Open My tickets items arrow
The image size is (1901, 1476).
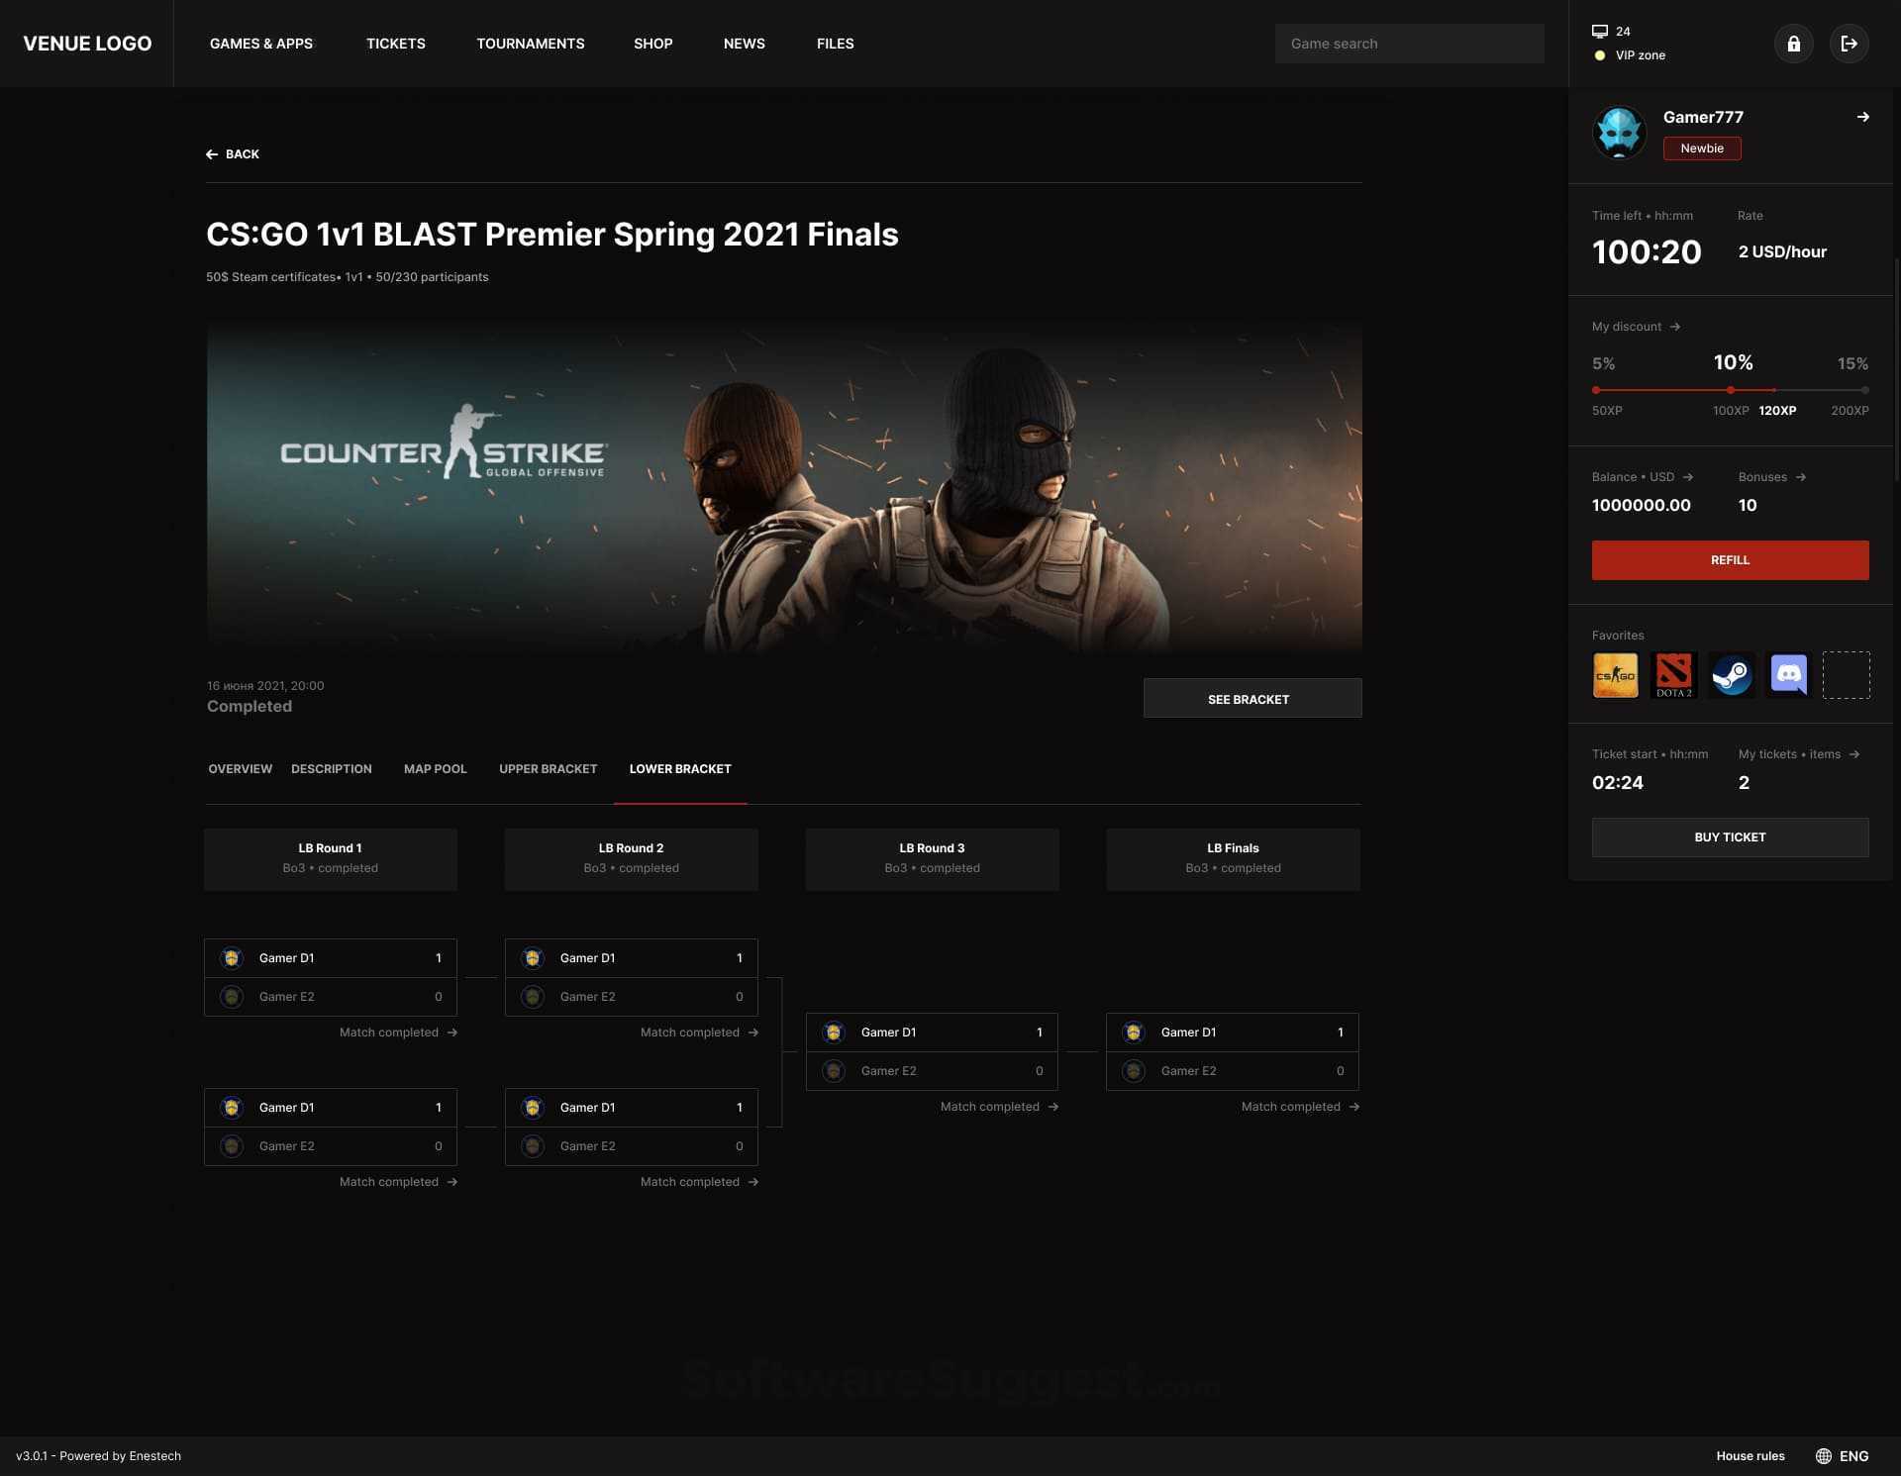click(x=1853, y=754)
